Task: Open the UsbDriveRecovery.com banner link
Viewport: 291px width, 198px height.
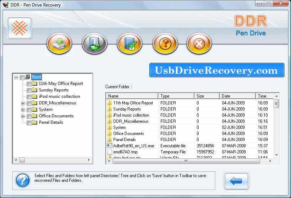Action: tap(217, 70)
